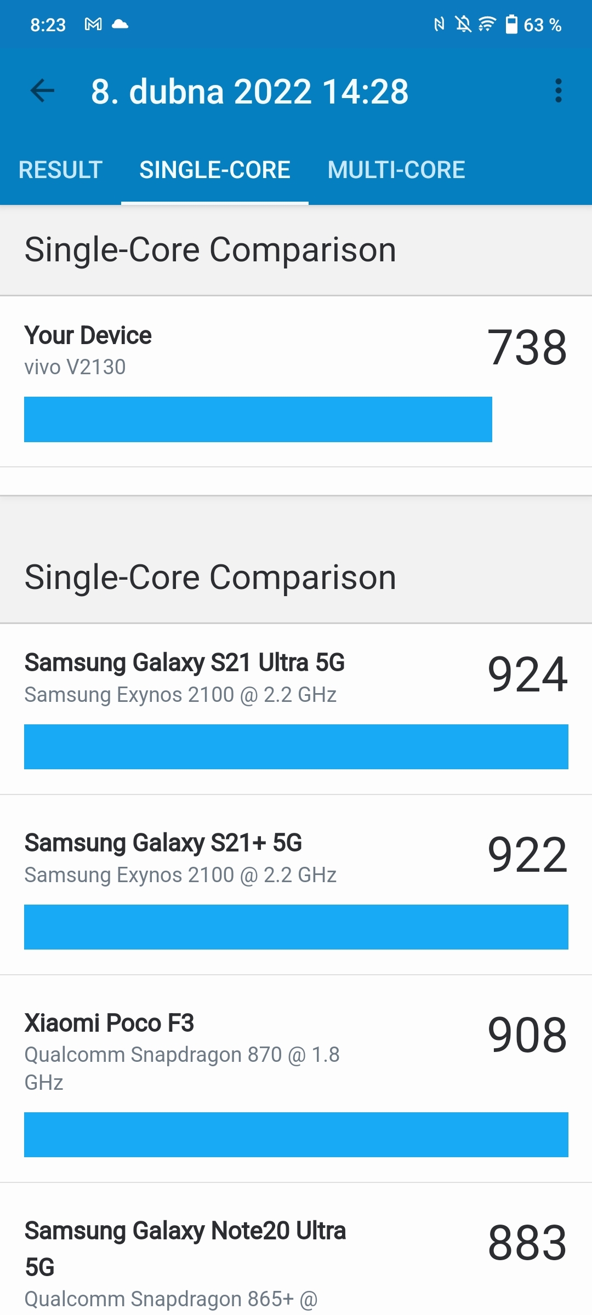Tap the Xiaomi Poco F3 score bar
The height and width of the screenshot is (1315, 592).
coord(296,1135)
